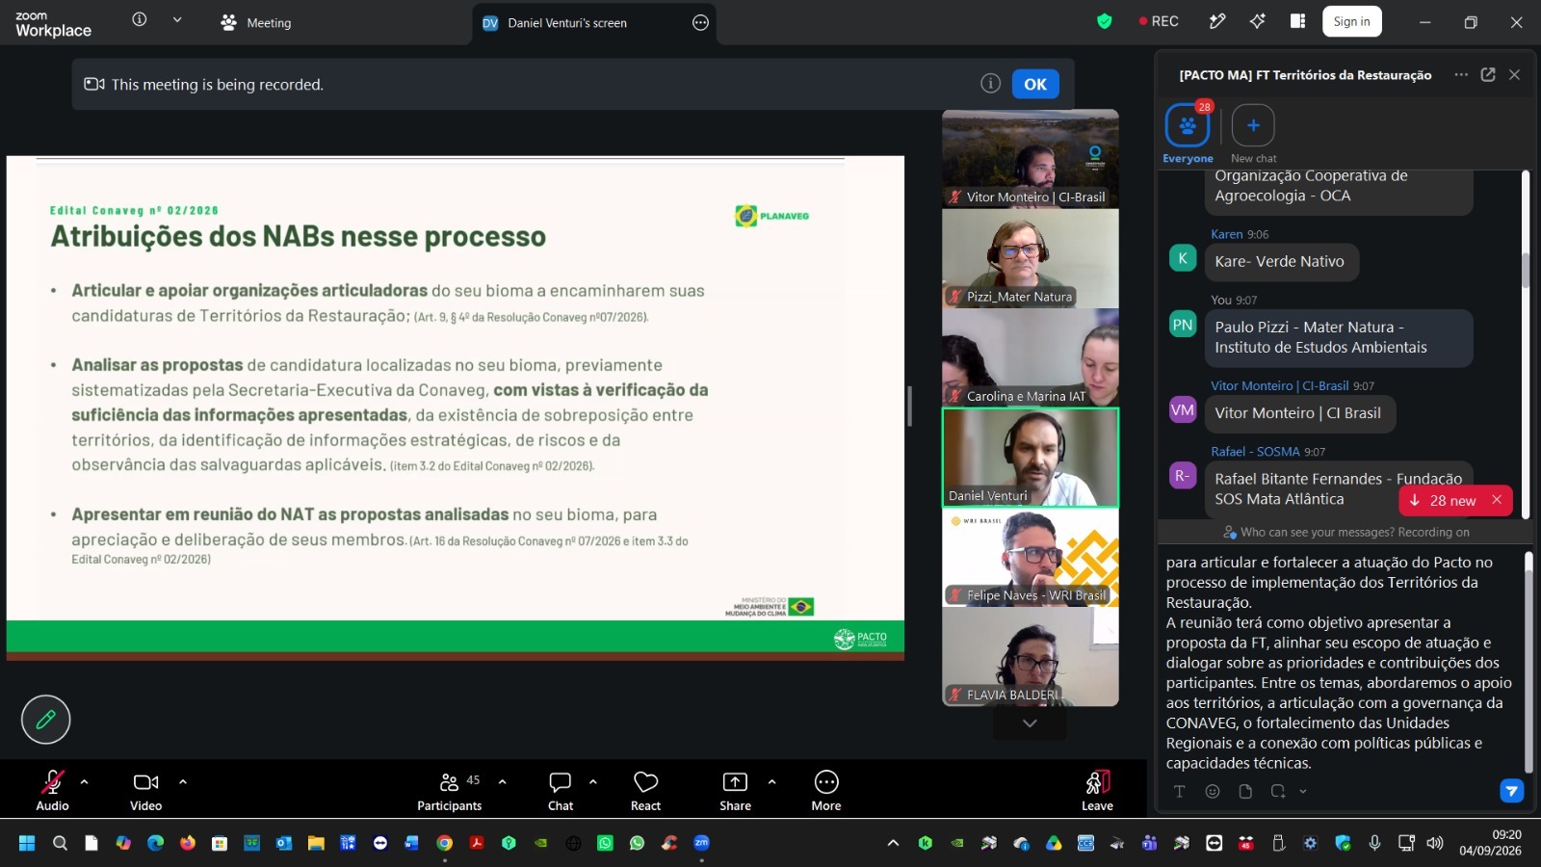Click the green security shield icon
Viewport: 1541px width, 867px height.
click(x=1105, y=21)
